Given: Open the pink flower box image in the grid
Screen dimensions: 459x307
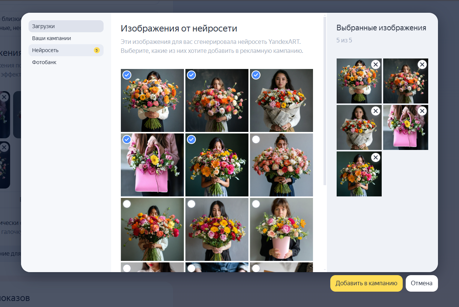Looking at the screenshot, I should [281, 229].
